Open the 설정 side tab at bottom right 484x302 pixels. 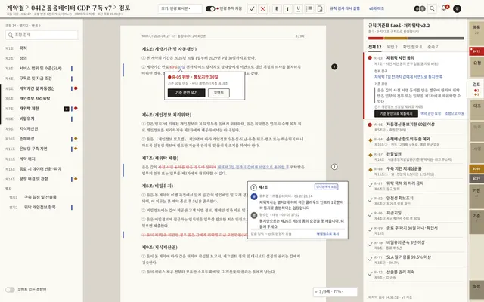(x=476, y=290)
